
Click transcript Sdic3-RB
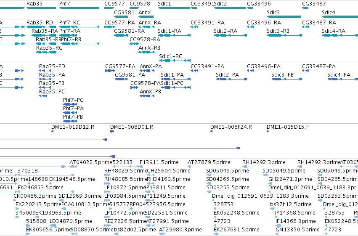click(x=278, y=31)
